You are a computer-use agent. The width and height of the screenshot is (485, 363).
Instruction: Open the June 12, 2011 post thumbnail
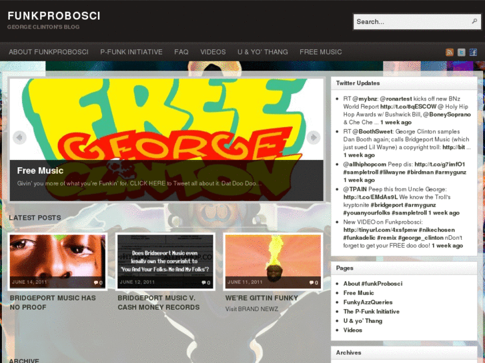[x=165, y=261]
